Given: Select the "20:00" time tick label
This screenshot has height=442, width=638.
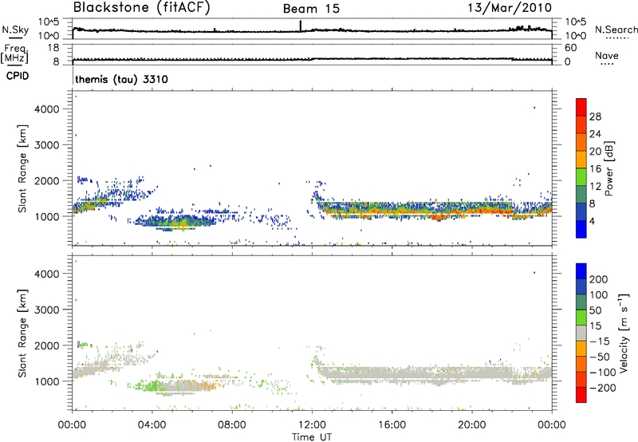Looking at the screenshot, I should [472, 425].
